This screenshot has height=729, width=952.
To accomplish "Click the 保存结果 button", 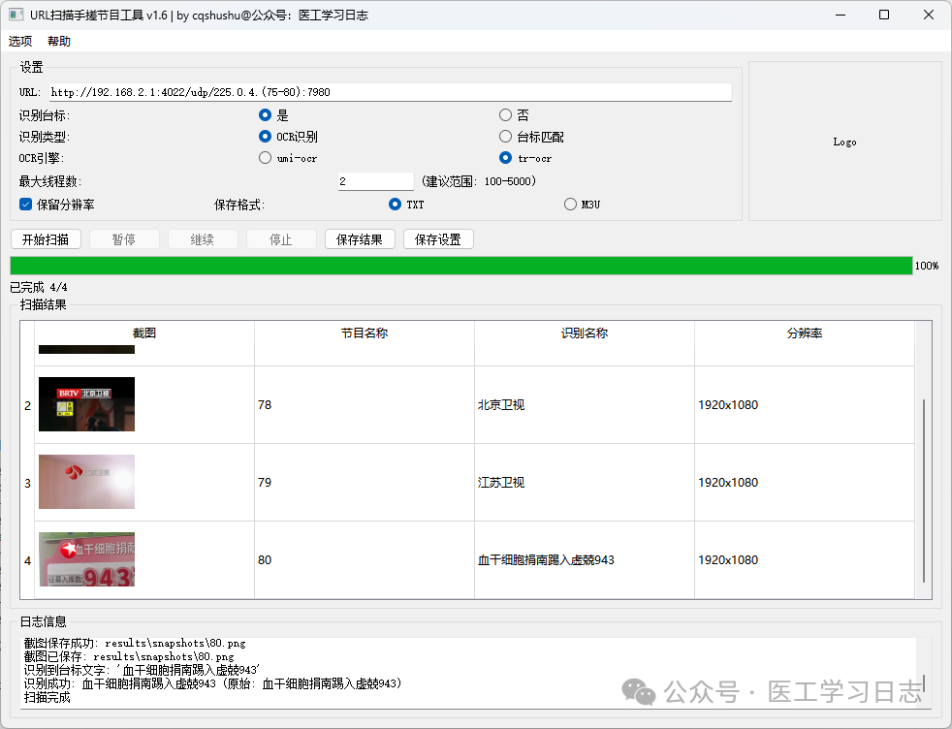I will click(360, 239).
